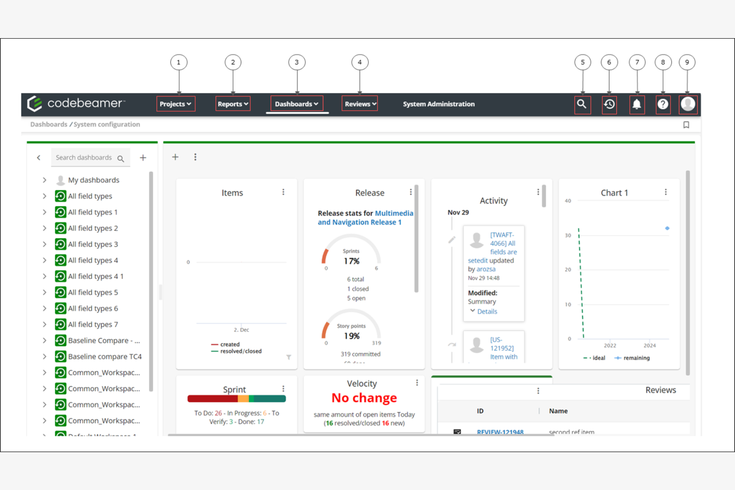
Task: Open the Chart 1 widget options menu
Action: tap(666, 191)
